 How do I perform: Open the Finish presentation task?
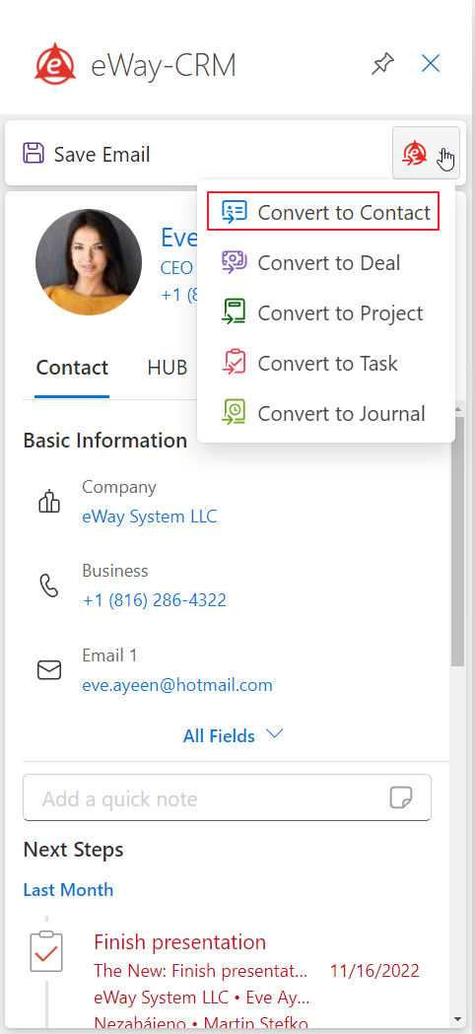[x=180, y=941]
